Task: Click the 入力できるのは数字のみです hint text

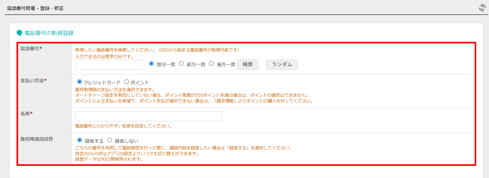Action: click(x=105, y=56)
